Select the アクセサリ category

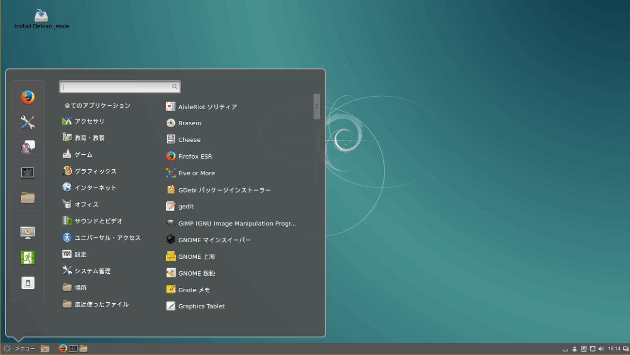click(x=89, y=121)
